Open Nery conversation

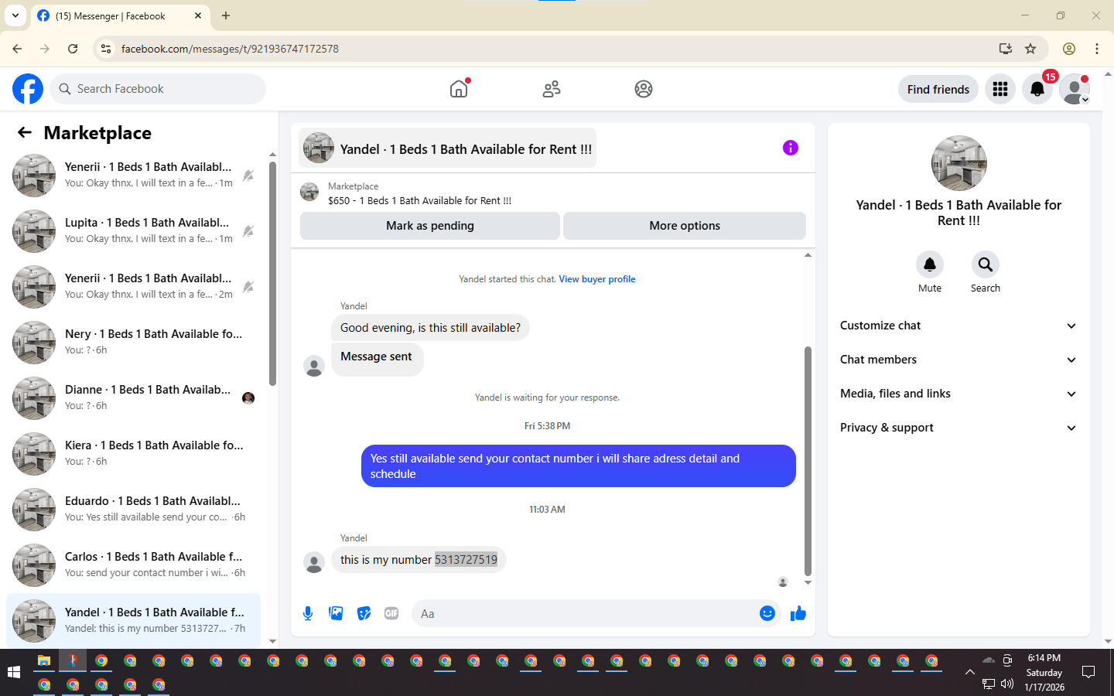[x=133, y=343]
